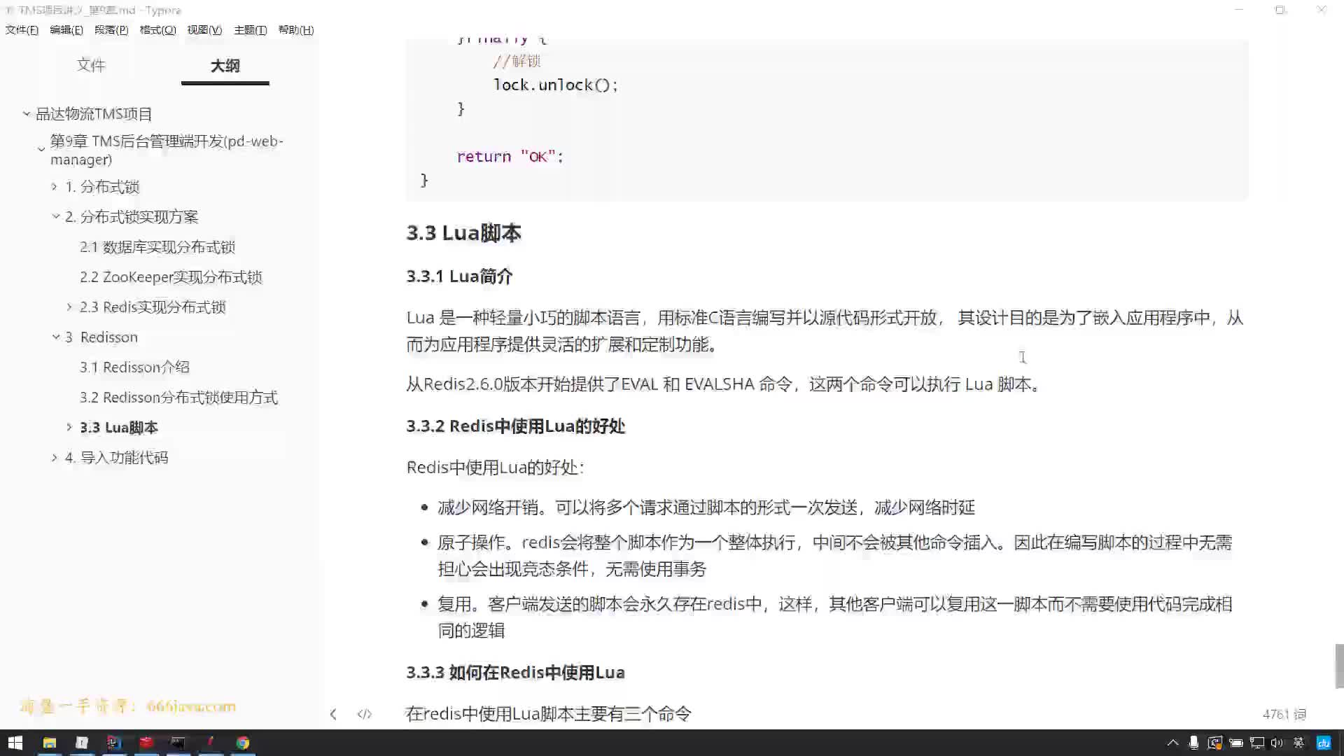Open the volume control tray icon
This screenshot has height=756, width=1344.
[1277, 743]
